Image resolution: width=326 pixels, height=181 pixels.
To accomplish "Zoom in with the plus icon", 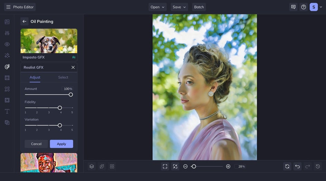I will [x=228, y=167].
